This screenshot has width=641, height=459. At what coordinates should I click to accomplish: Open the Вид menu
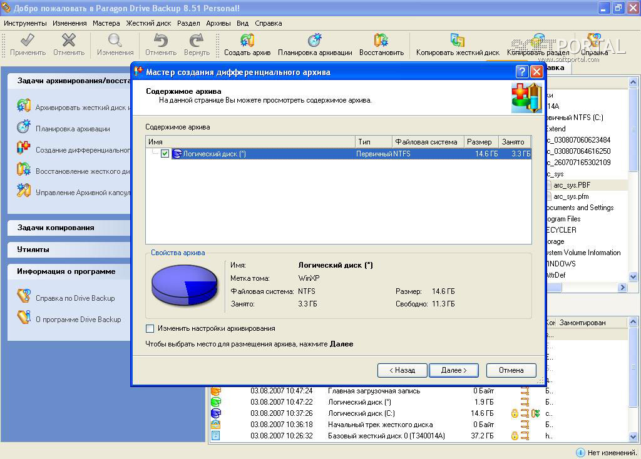(x=242, y=23)
